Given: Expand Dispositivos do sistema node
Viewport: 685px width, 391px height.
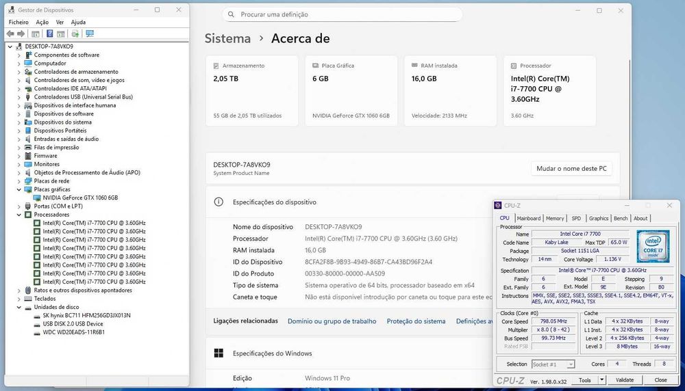Looking at the screenshot, I should pos(18,122).
